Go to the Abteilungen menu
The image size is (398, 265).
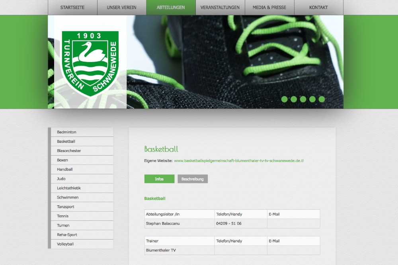point(171,7)
